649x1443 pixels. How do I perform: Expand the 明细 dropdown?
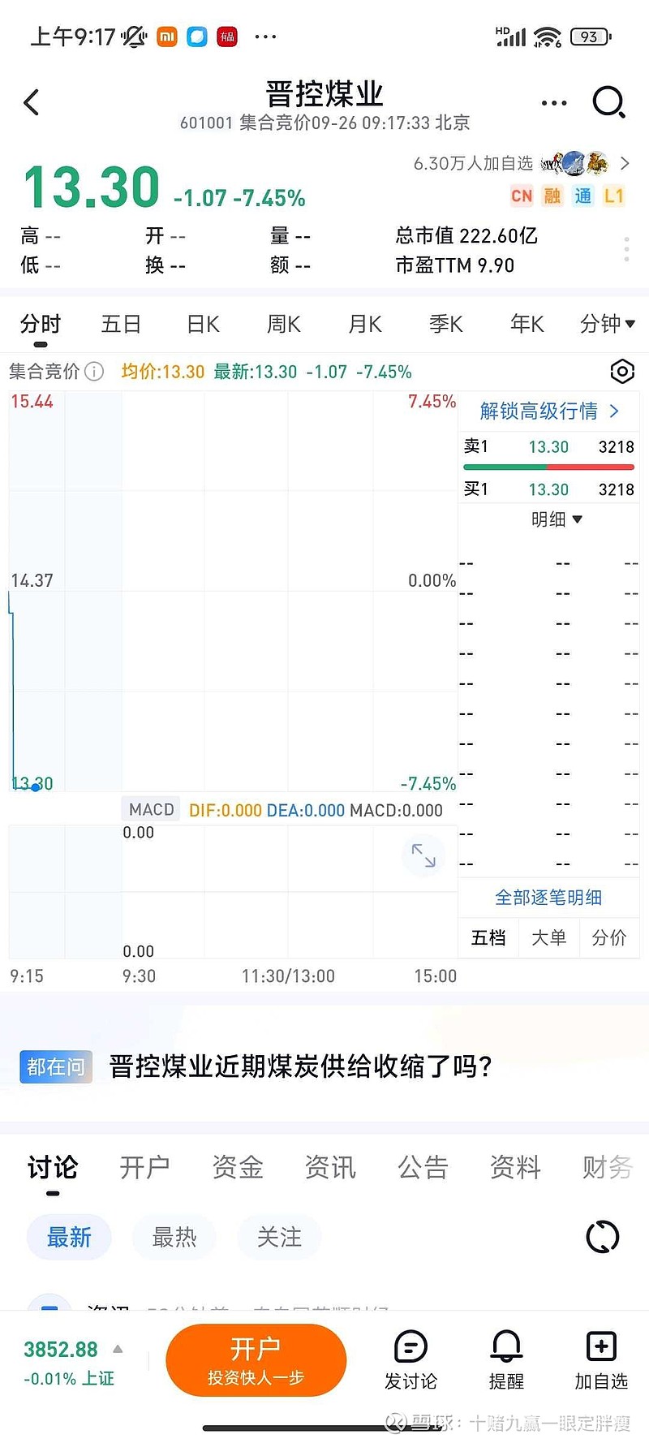pyautogui.click(x=557, y=519)
